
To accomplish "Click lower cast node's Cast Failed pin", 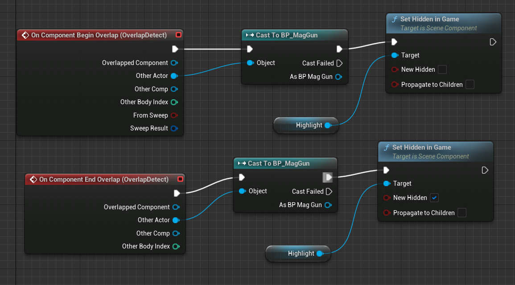I will [329, 191].
